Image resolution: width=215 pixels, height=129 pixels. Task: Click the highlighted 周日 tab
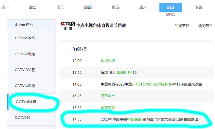point(171,7)
